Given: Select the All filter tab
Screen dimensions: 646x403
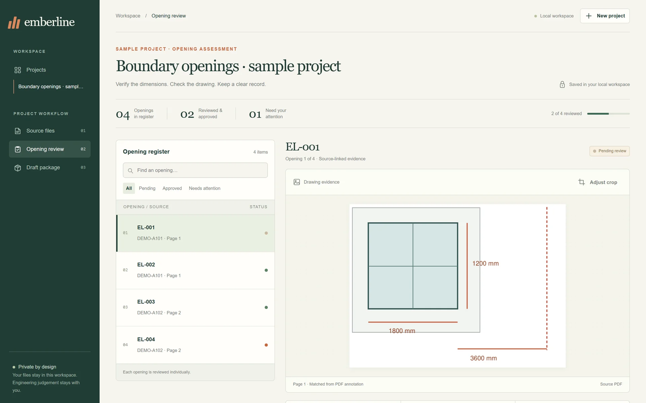Looking at the screenshot, I should click(129, 188).
